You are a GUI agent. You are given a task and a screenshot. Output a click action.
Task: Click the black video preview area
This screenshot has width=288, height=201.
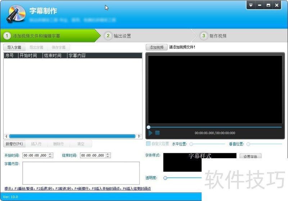point(215,89)
